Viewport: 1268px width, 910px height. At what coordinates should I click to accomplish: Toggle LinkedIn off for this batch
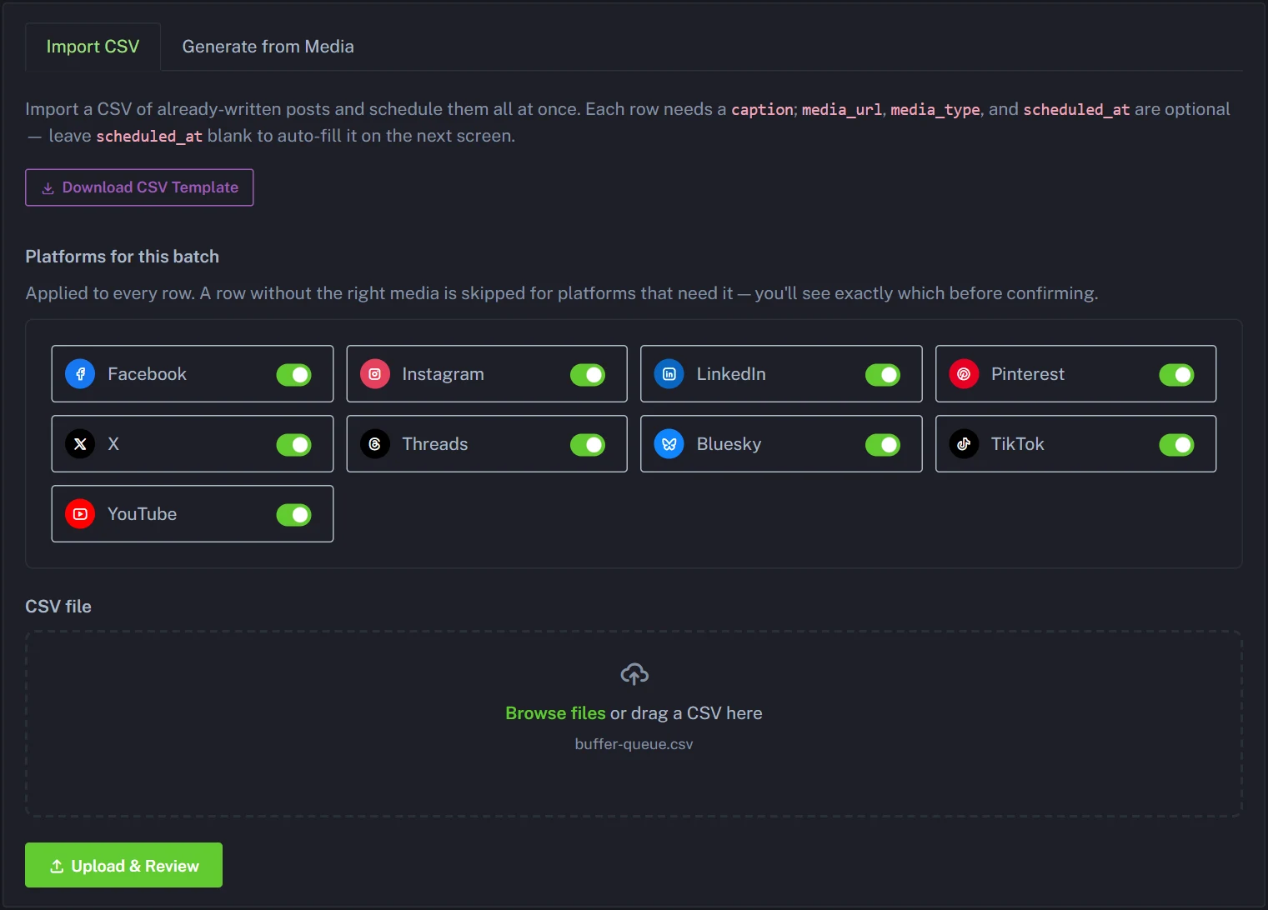pos(883,375)
